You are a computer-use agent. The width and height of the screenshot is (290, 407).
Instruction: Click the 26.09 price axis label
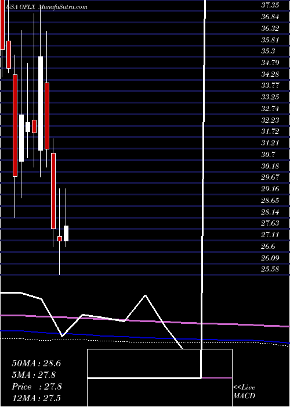[270, 258]
